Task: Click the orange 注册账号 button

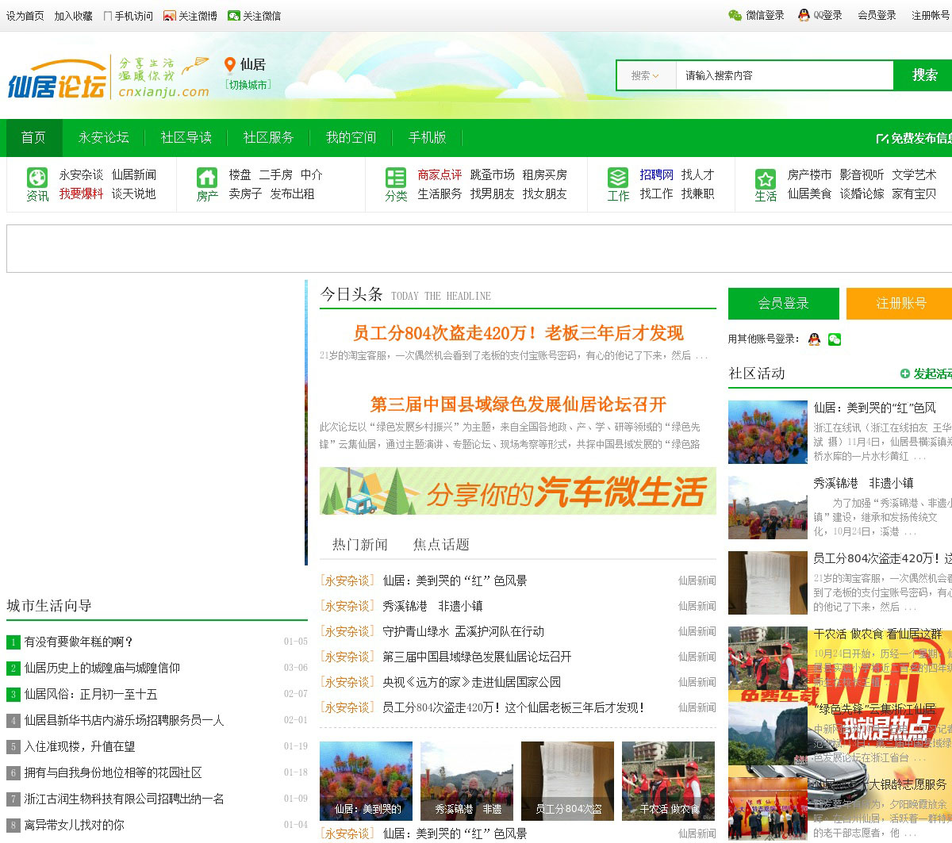Action: (x=900, y=303)
